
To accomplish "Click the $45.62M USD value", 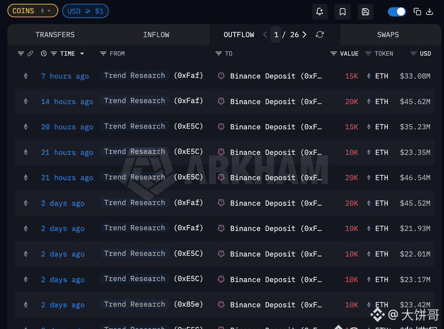I will [415, 101].
